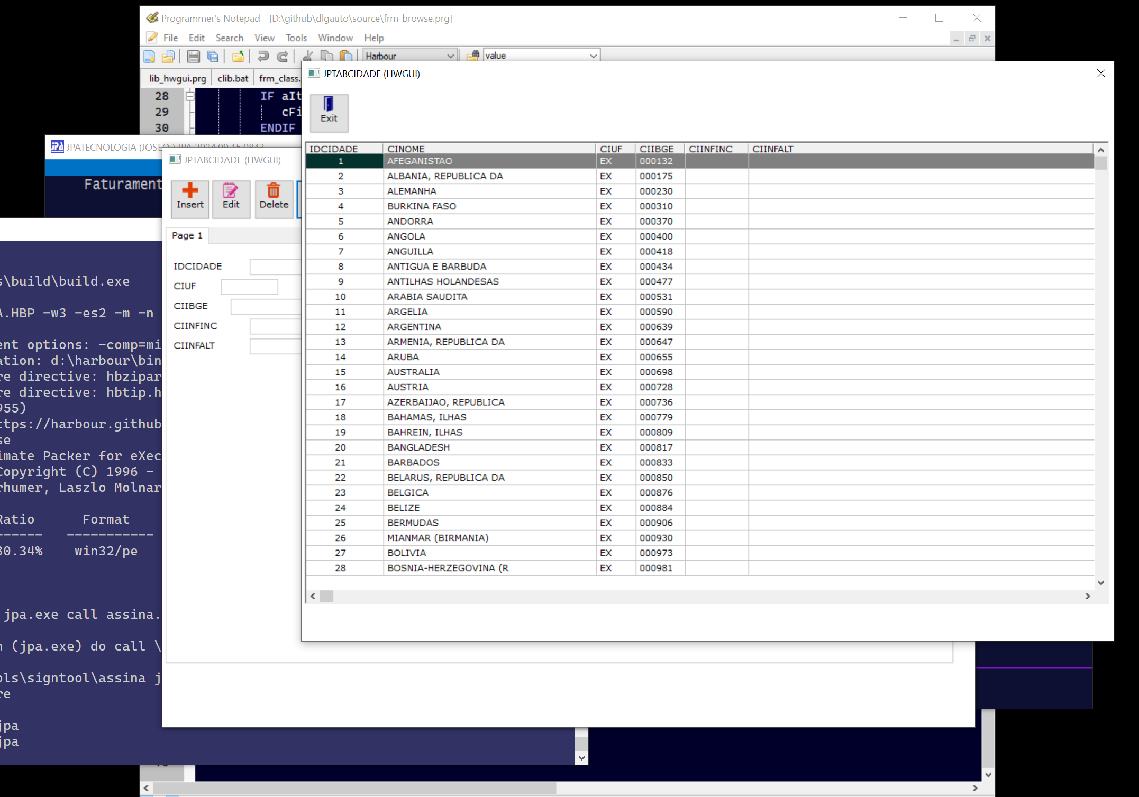
Task: Click the Open file folder icon
Action: click(x=168, y=56)
